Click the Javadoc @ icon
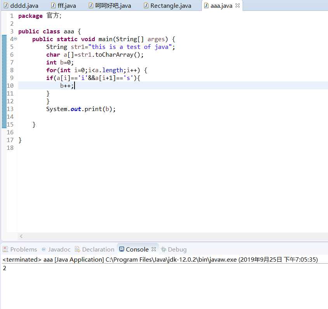The image size is (328, 309). tap(44, 249)
